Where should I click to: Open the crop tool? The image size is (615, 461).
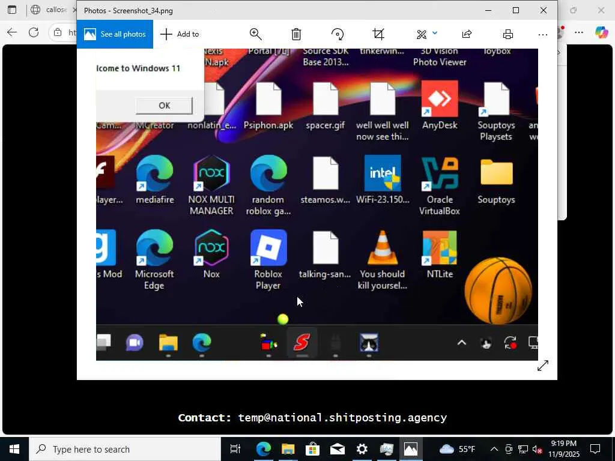[x=378, y=34]
